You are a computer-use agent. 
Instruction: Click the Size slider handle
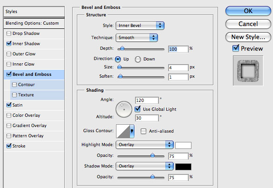point(119,67)
